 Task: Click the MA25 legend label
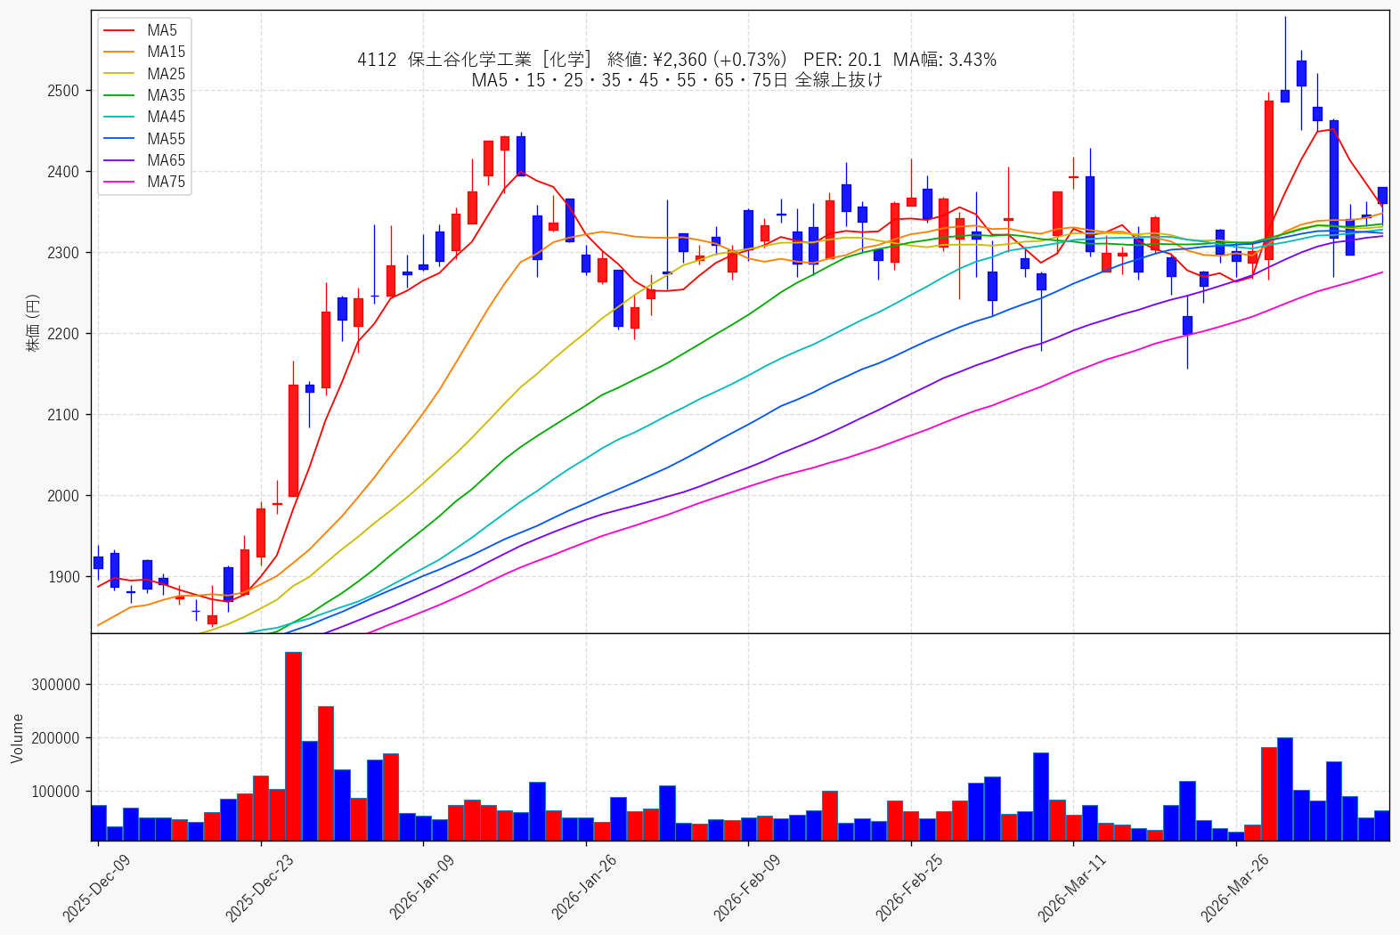pos(166,74)
